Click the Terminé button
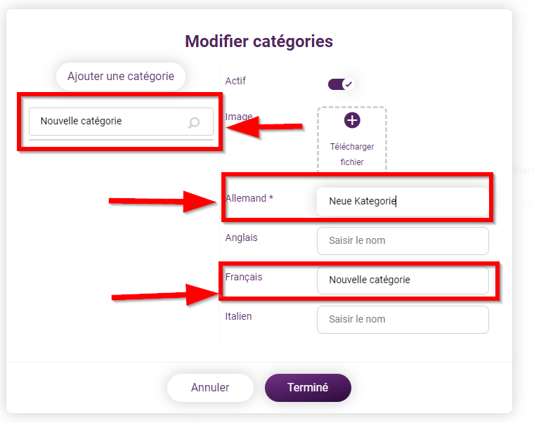This screenshot has width=534, height=423. (x=308, y=388)
